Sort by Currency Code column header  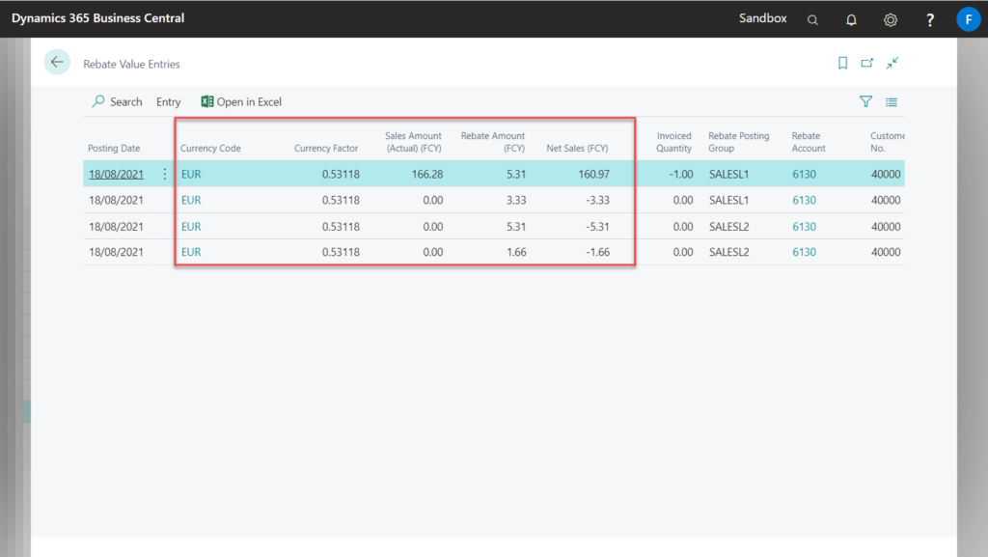[x=210, y=149]
